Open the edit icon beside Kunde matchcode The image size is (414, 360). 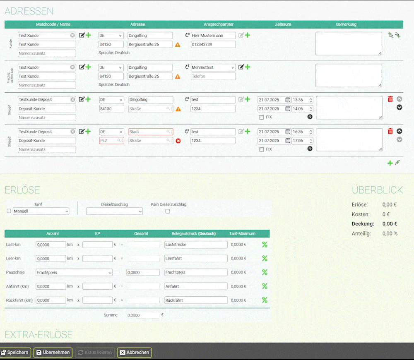pos(82,35)
